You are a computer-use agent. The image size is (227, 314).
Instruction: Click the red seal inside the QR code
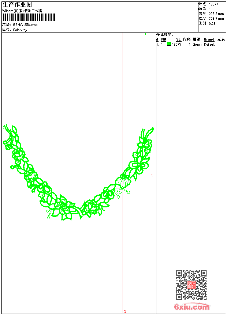pyautogui.click(x=191, y=285)
